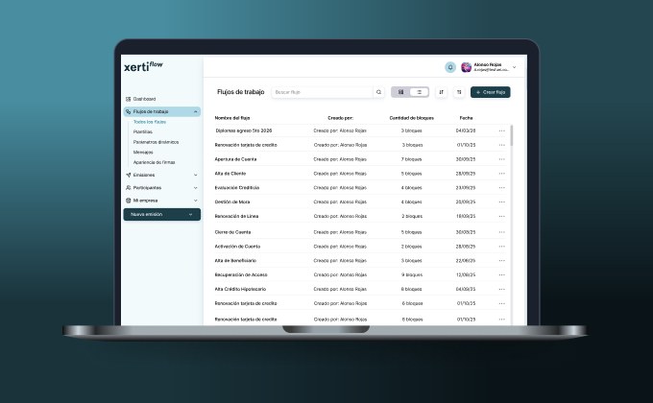The image size is (653, 403).
Task: Click the search magnifier icon
Action: (x=378, y=92)
